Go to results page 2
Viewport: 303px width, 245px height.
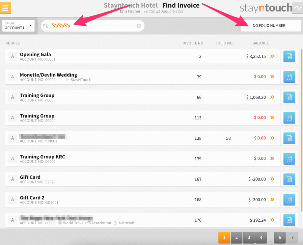236,237
